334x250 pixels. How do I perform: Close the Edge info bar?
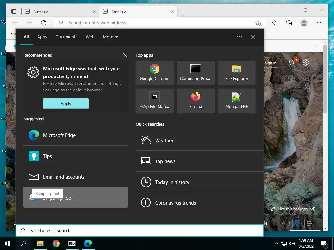(x=316, y=46)
